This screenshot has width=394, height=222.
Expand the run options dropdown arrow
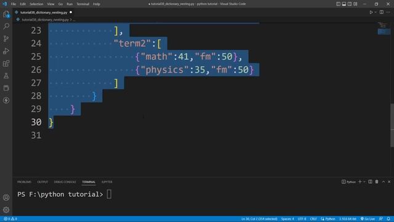pyautogui.click(x=376, y=12)
